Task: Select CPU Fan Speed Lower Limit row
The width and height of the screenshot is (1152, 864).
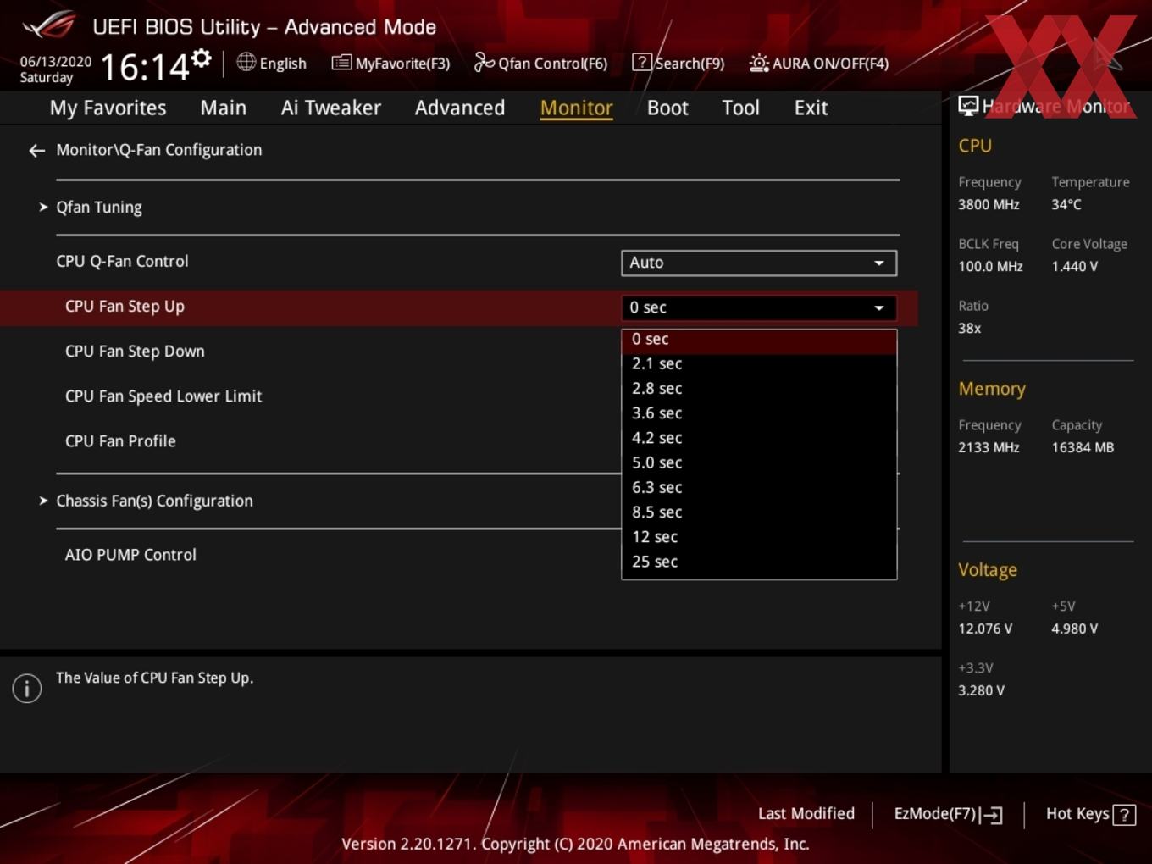Action: (163, 396)
